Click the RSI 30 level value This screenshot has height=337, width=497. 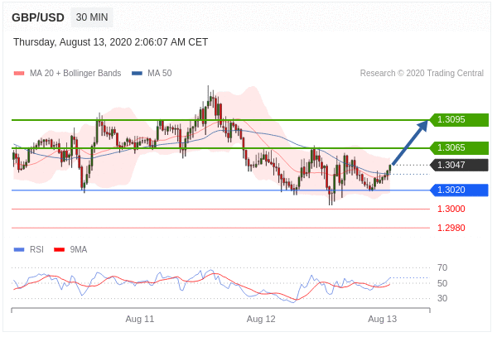tap(442, 298)
